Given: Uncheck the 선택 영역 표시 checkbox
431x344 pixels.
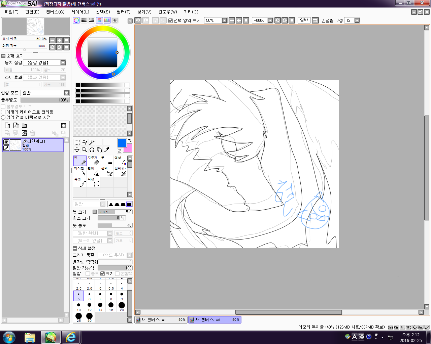Looking at the screenshot, I should click(170, 20).
